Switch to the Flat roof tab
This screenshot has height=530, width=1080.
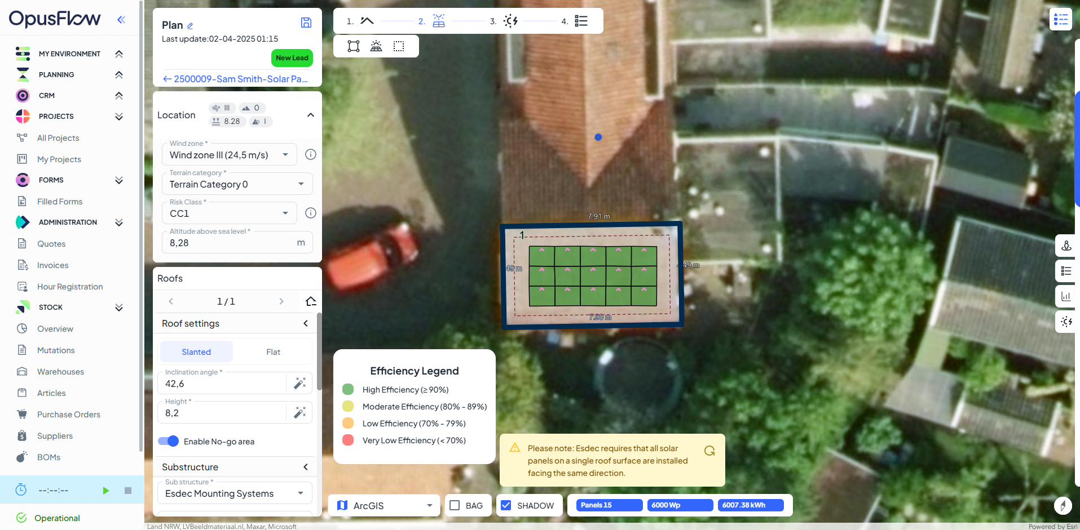[x=273, y=352]
